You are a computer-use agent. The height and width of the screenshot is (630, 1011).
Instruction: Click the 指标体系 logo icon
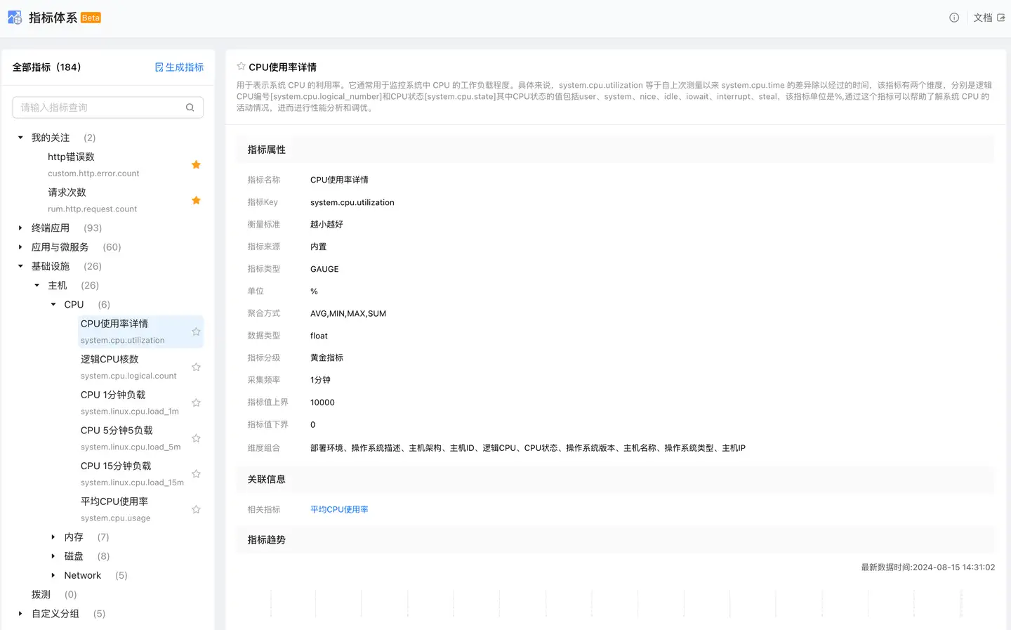pyautogui.click(x=15, y=18)
